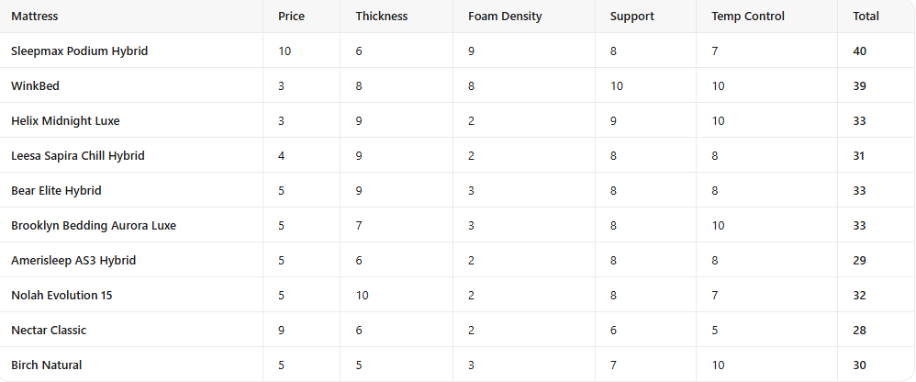Select WinkBed total score 39
Viewport: 916px width, 382px height.
[859, 86]
